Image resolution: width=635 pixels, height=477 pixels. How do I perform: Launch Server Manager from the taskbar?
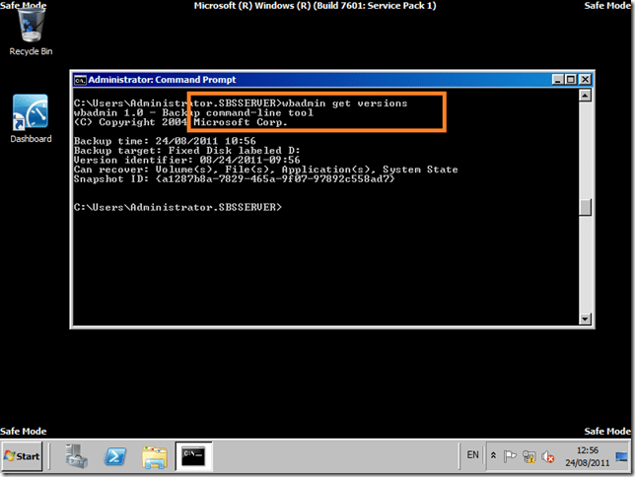(x=79, y=456)
